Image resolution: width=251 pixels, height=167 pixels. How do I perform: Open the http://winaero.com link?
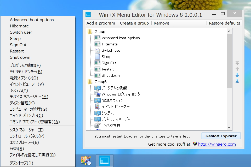(217, 144)
